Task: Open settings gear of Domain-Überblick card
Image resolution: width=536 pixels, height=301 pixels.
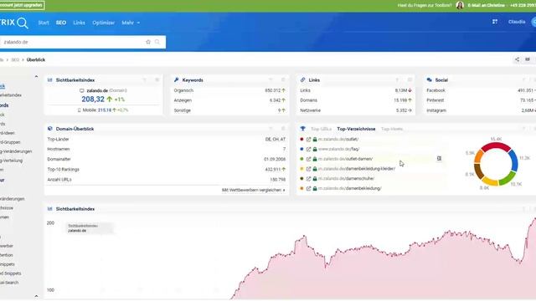Action: tap(283, 129)
